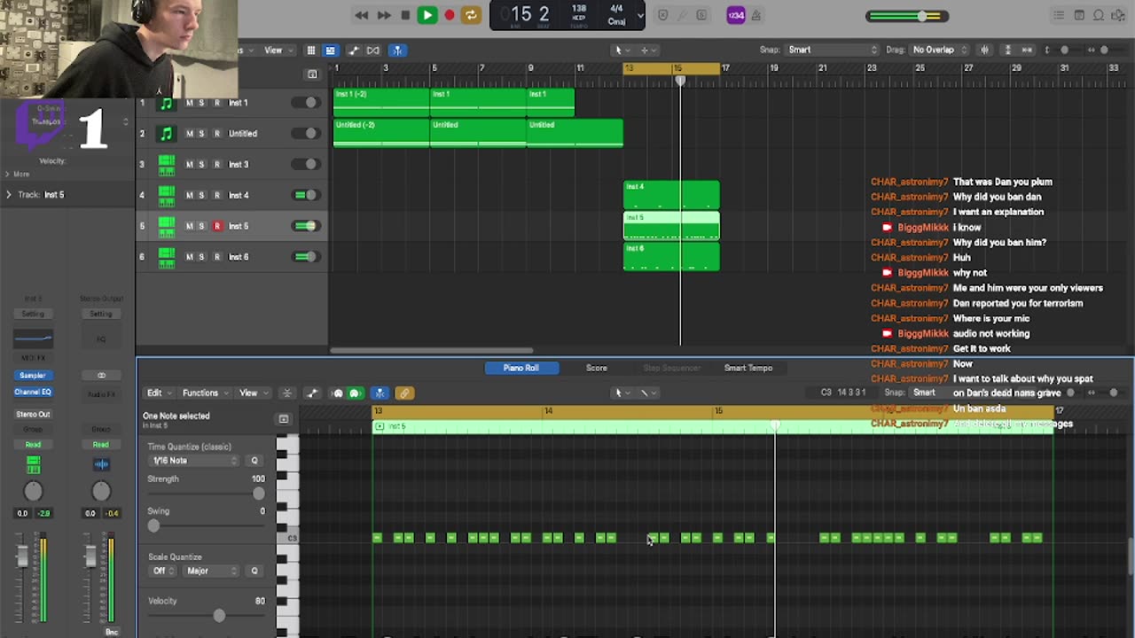The width and height of the screenshot is (1135, 638).
Task: Open the Loop Browser icon
Action: (x=1099, y=15)
